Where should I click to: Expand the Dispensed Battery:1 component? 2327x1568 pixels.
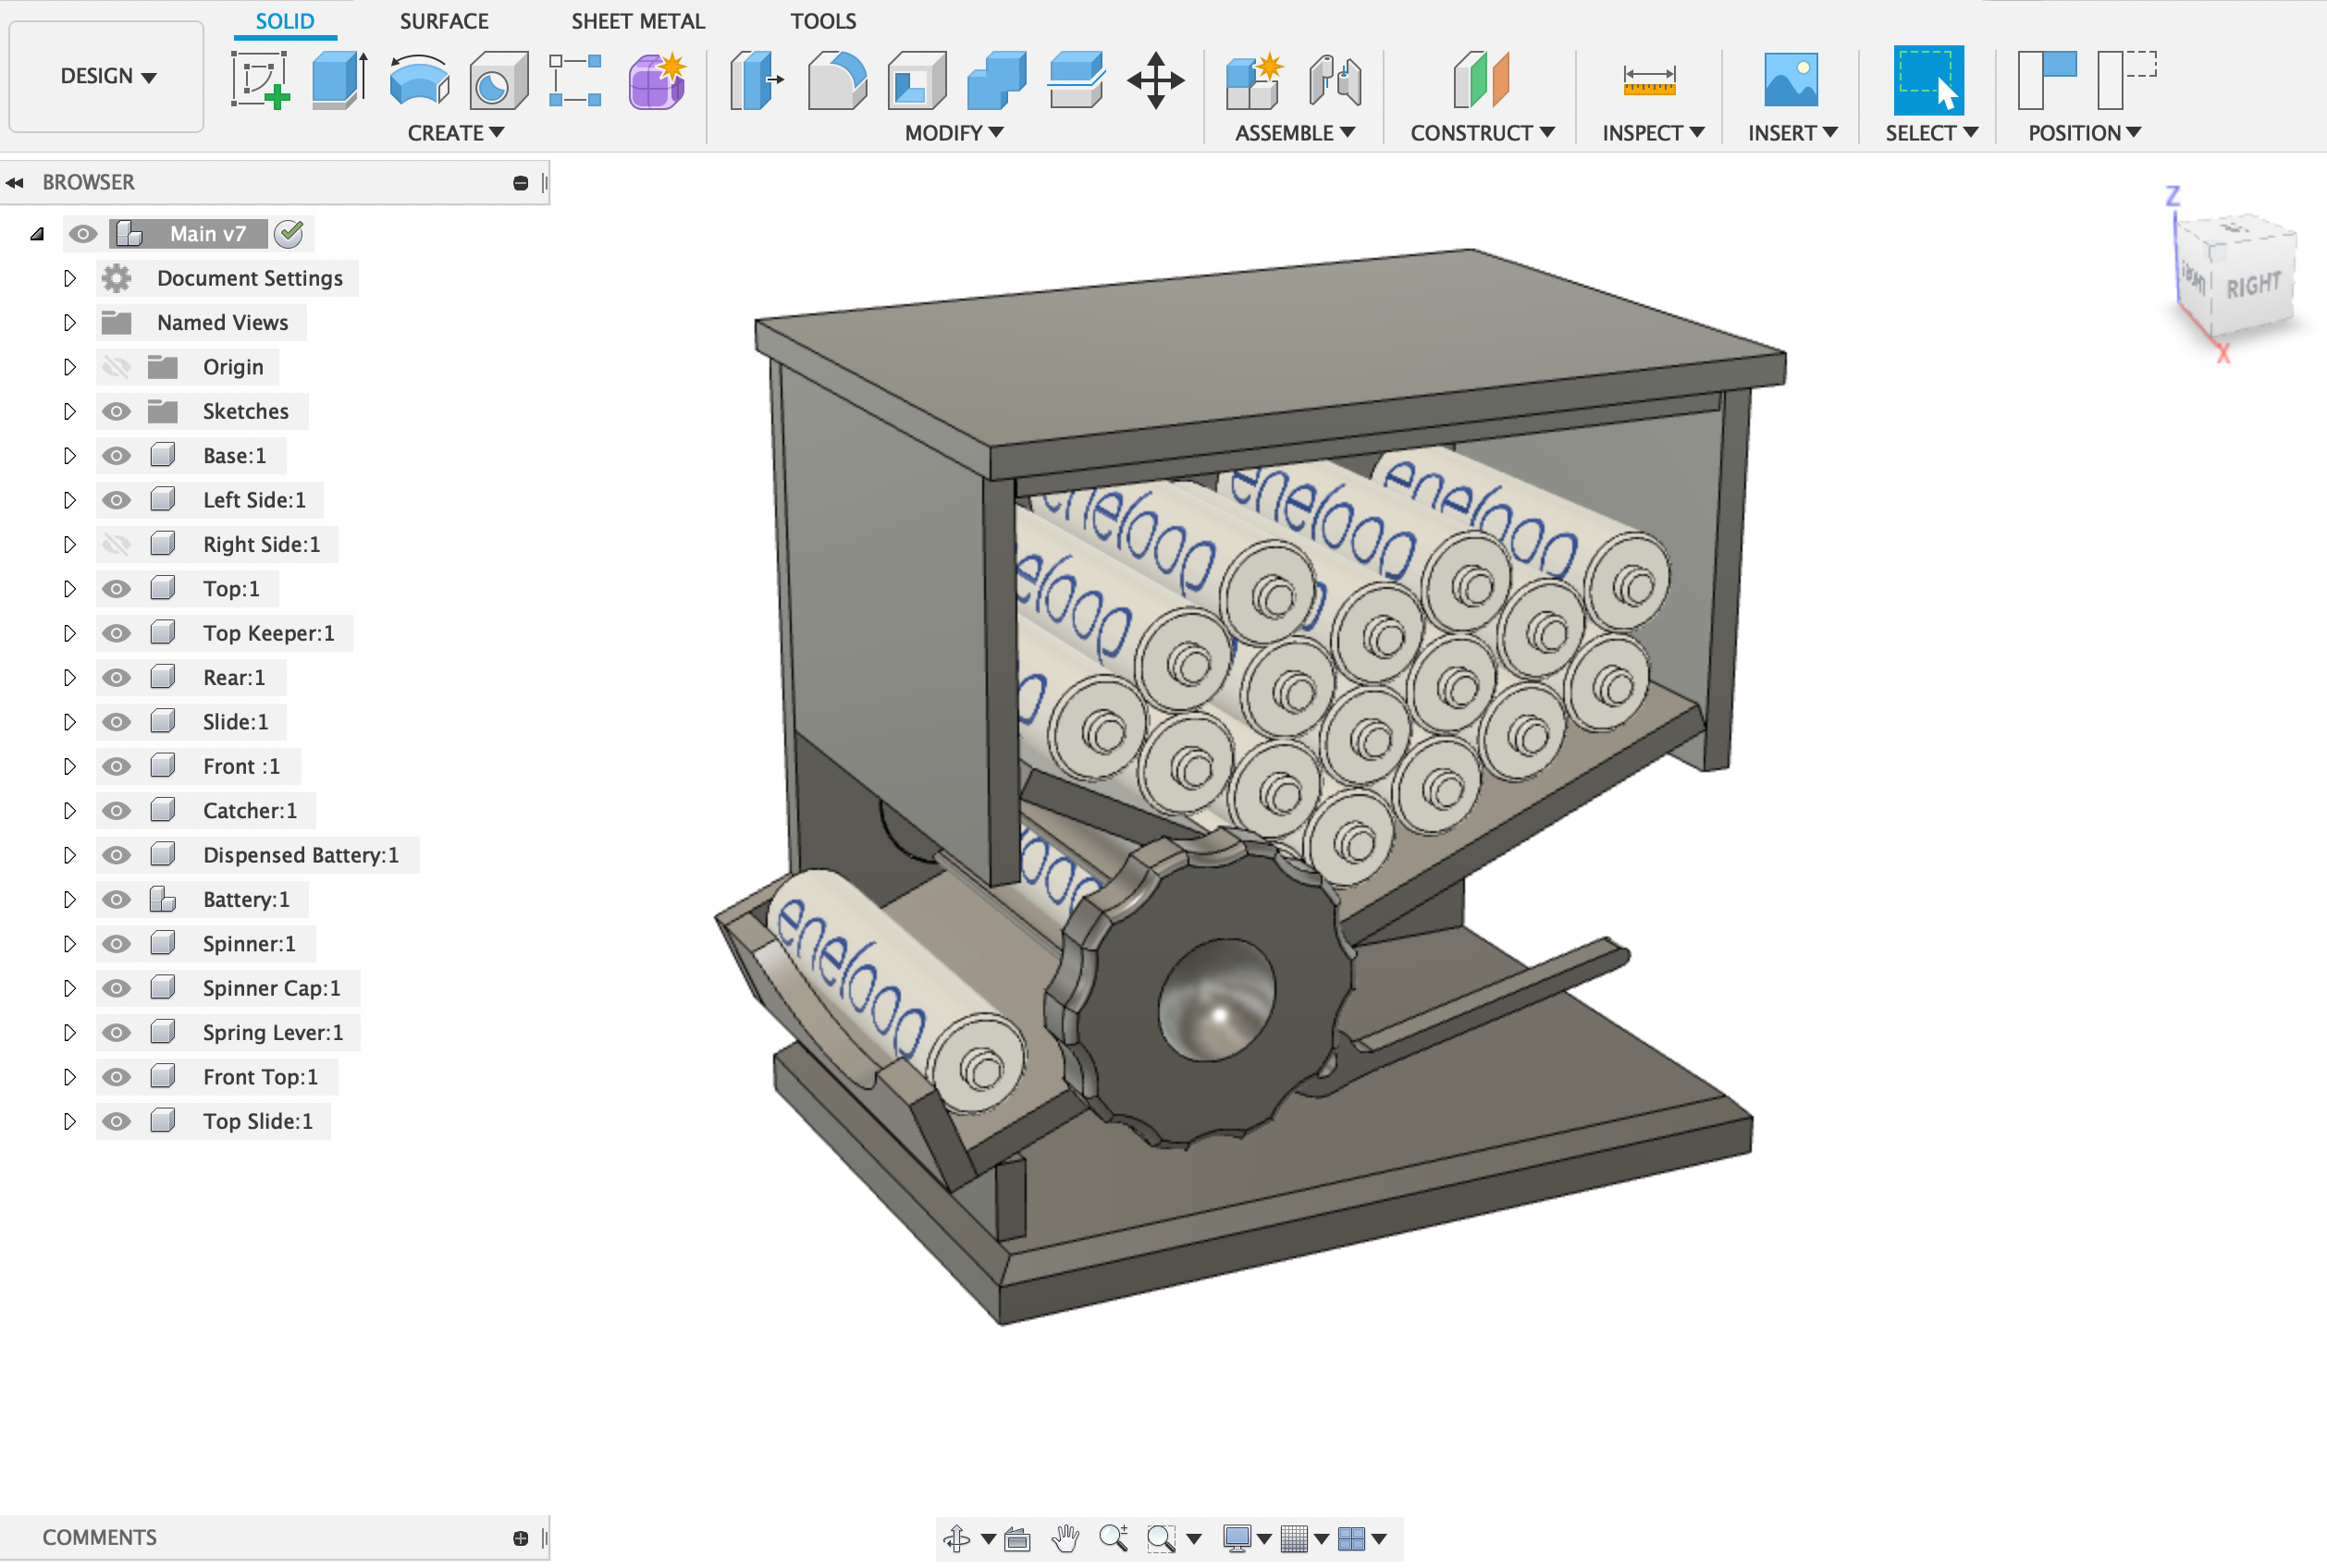pos(69,855)
